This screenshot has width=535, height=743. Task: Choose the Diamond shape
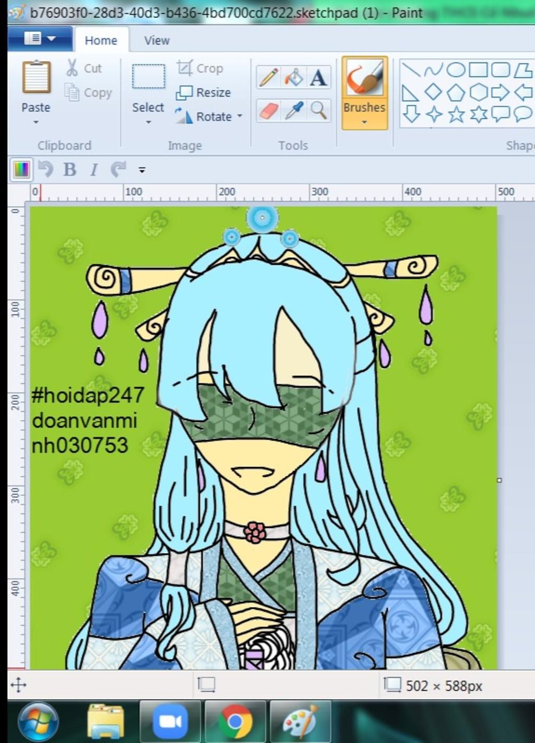click(433, 92)
